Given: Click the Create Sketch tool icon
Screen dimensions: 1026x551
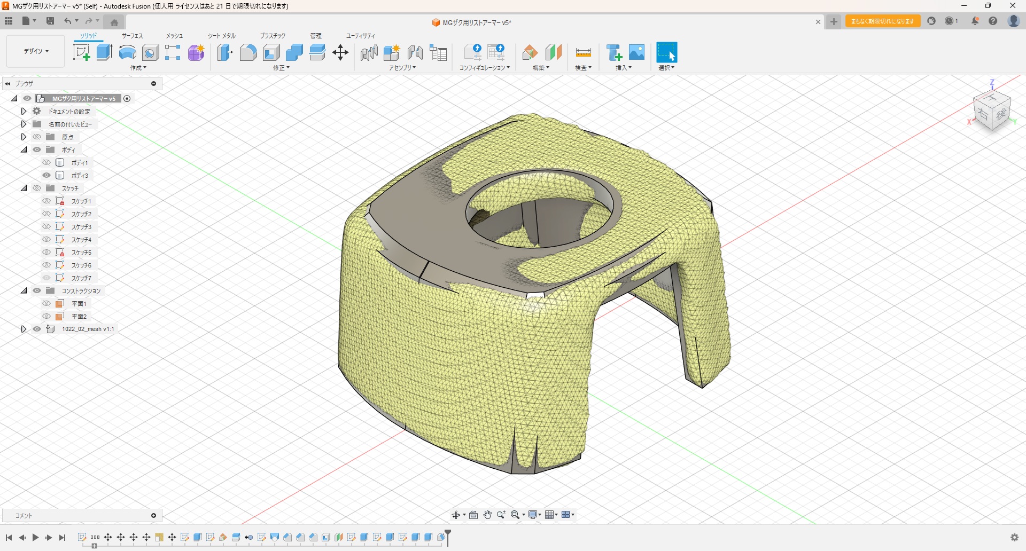Looking at the screenshot, I should click(81, 52).
